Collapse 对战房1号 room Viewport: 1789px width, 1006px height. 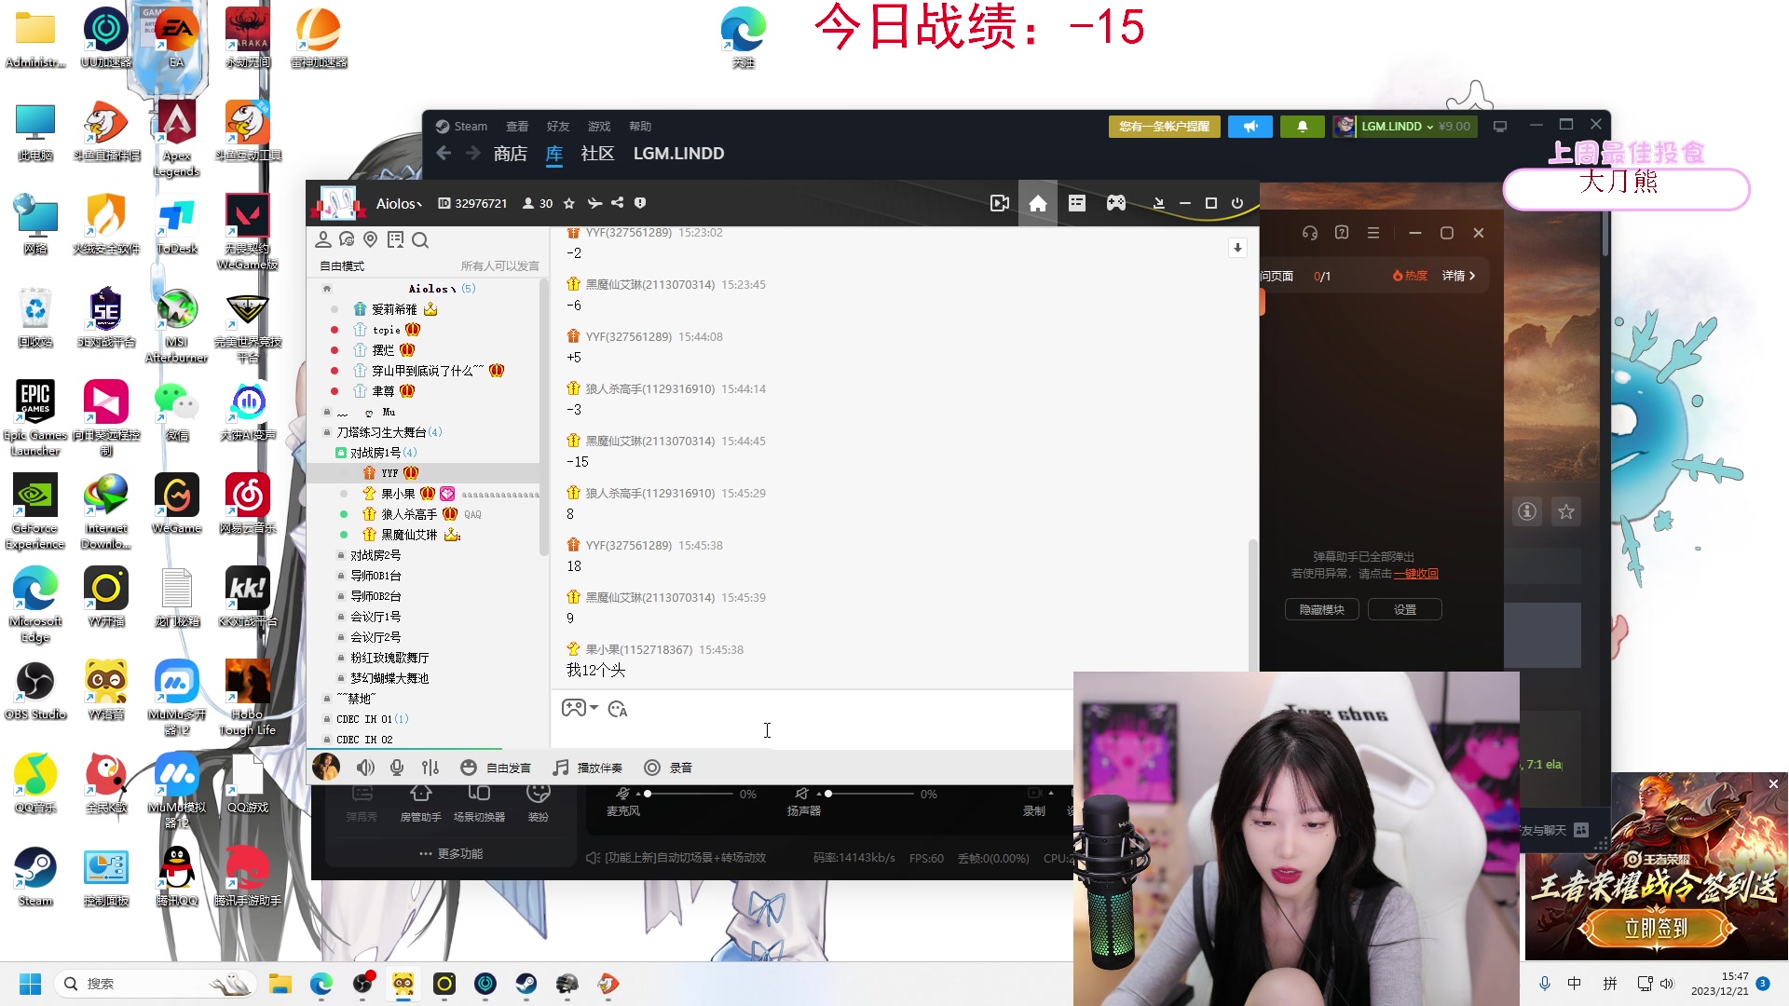(341, 453)
